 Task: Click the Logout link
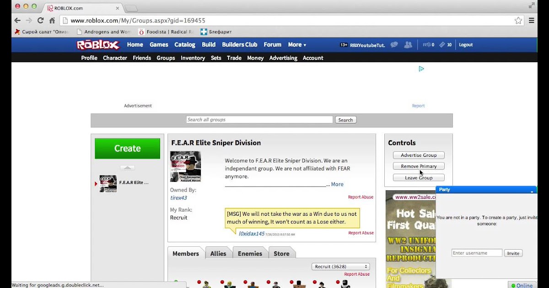[x=466, y=45]
